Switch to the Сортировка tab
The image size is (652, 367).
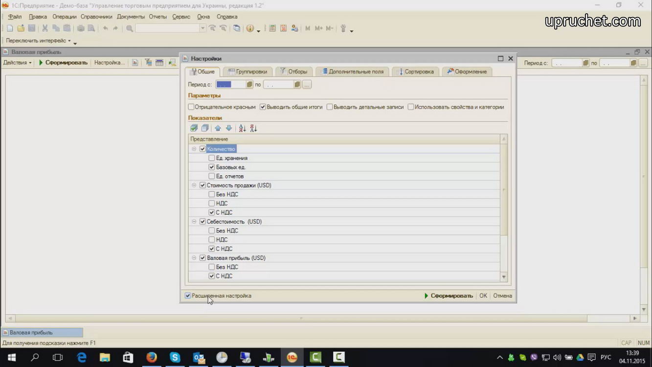(x=416, y=71)
